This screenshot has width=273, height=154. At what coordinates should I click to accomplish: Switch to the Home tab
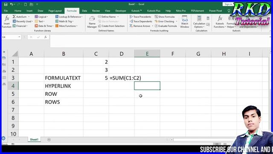18,11
